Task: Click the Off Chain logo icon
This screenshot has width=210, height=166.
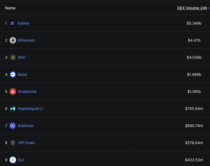Action: [13, 143]
